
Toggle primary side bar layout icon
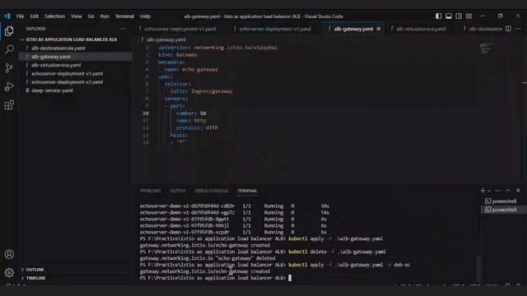[438, 16]
